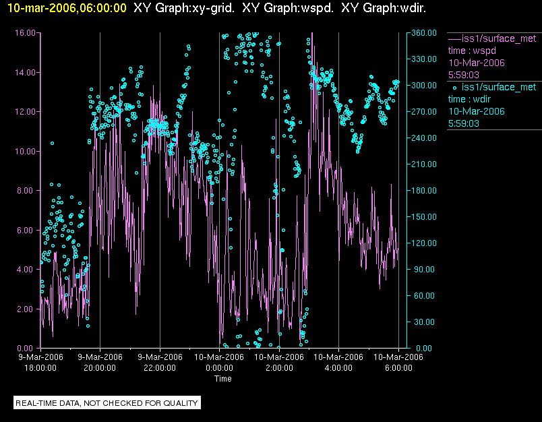Click the 10-Mar-2006 0:00:00 x-axis tick label
The width and height of the screenshot is (542, 422).
219,363
